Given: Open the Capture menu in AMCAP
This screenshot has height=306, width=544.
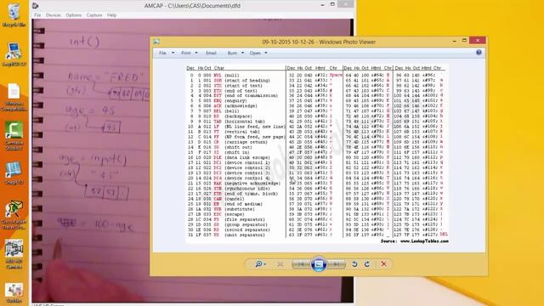Looking at the screenshot, I should click(94, 15).
